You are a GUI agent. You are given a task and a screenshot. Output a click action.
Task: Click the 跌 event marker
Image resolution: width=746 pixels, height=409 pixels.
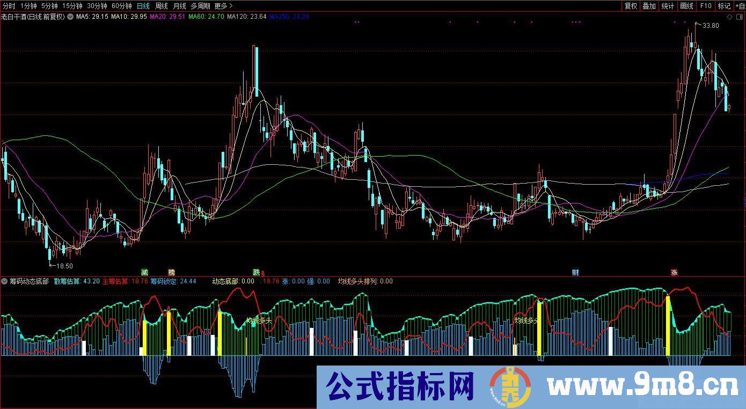[x=257, y=273]
